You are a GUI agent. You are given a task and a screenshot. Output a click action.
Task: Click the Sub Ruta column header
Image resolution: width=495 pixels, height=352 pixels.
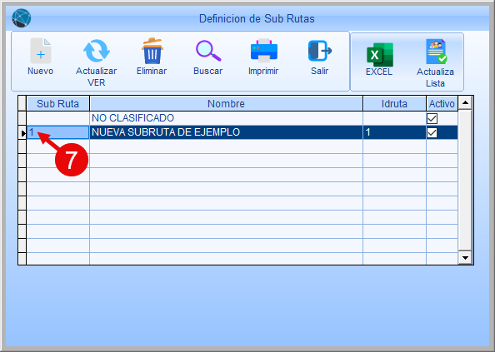point(57,104)
